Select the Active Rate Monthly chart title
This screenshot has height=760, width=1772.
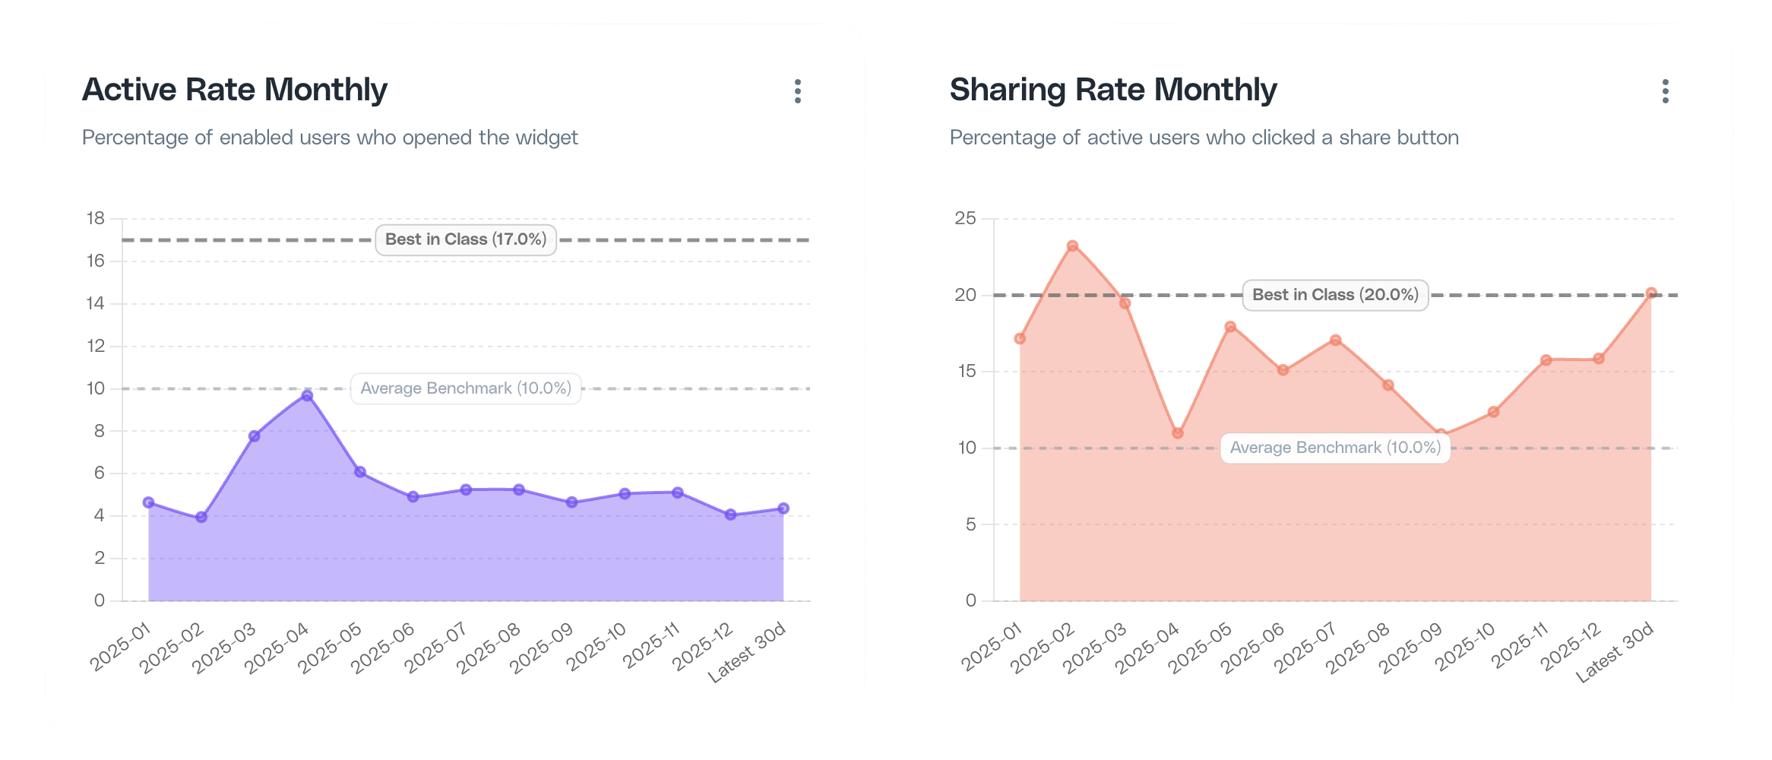[x=235, y=89]
